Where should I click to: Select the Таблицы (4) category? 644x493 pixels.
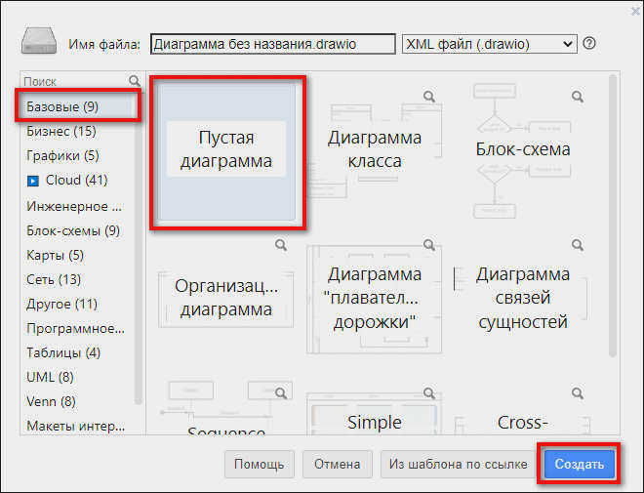point(78,352)
